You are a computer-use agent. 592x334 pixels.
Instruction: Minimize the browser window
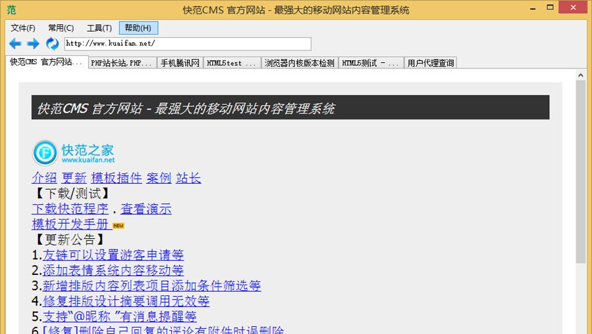click(533, 9)
